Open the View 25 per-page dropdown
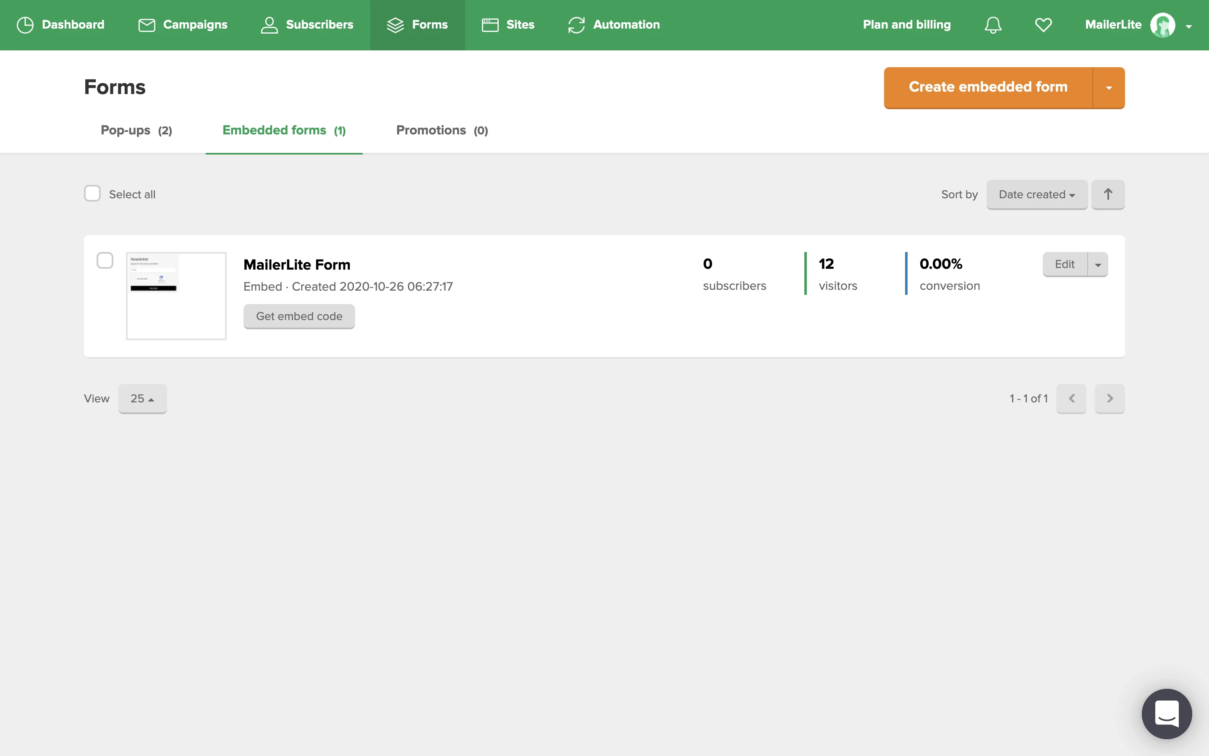 [142, 399]
